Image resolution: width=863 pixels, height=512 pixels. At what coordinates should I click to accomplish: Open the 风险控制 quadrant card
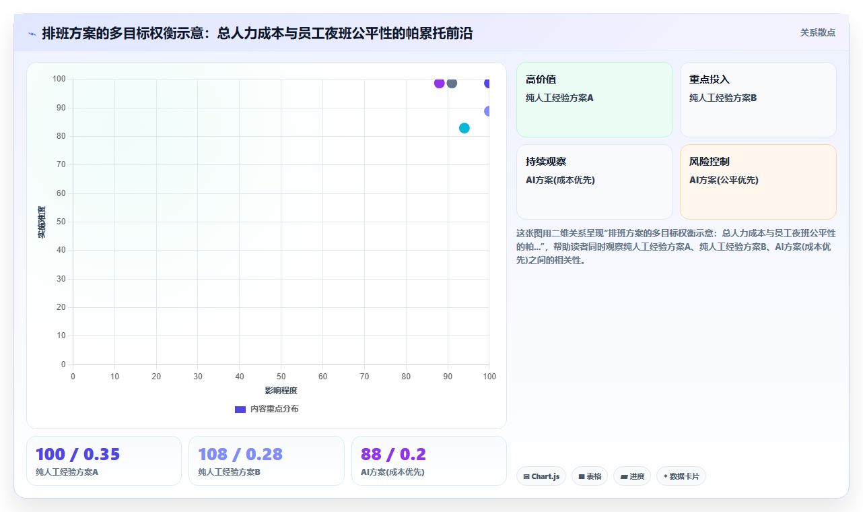pos(758,182)
